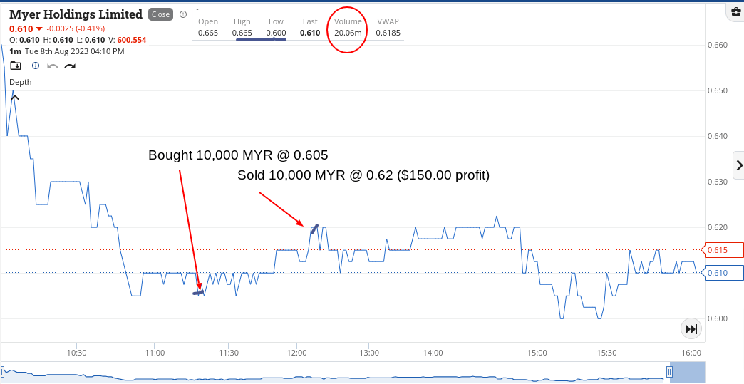Viewport: 744px width, 384px height.
Task: Click the 0.640 price axis label
Action: [717, 136]
